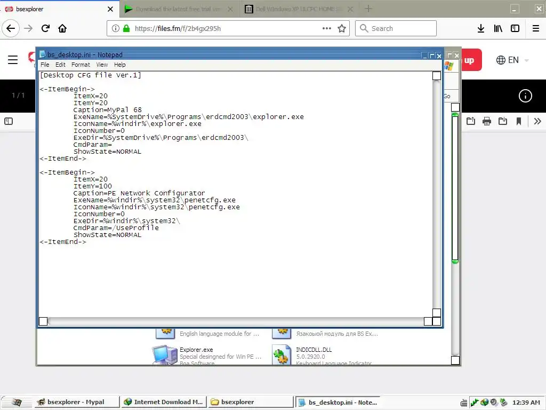Click the text 'Caption=MyPal 68'
546x410 pixels.
tap(108, 110)
